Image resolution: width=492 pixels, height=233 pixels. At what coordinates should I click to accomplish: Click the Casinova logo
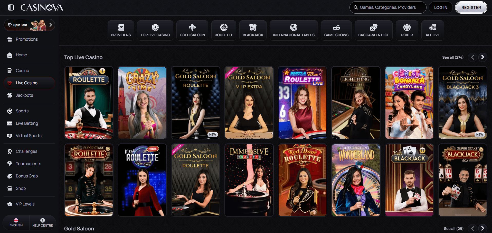42,7
